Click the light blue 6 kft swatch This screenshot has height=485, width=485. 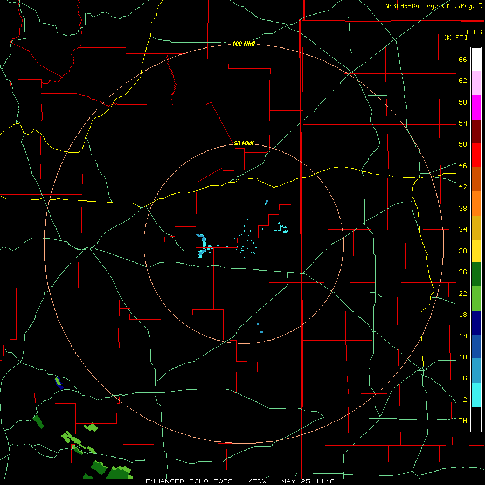[x=476, y=371]
